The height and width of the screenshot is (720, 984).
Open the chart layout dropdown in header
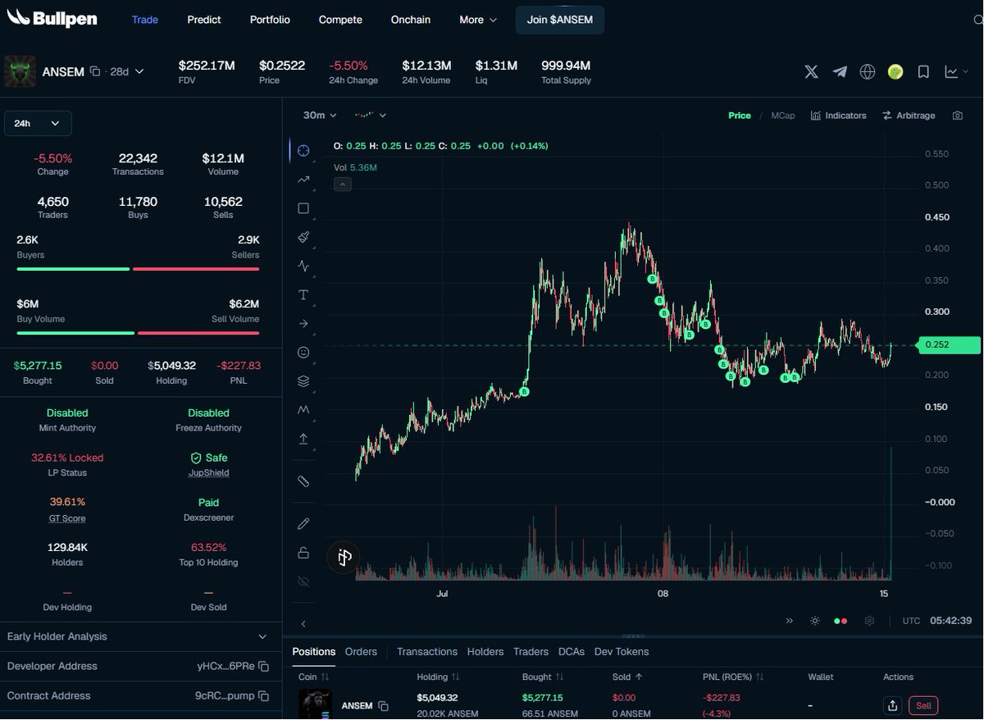tap(957, 72)
